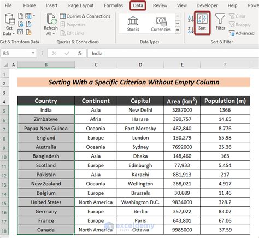Viewport: 259px width, 238px height.
Task: Switch to the Formulas tab
Action: coord(113,5)
